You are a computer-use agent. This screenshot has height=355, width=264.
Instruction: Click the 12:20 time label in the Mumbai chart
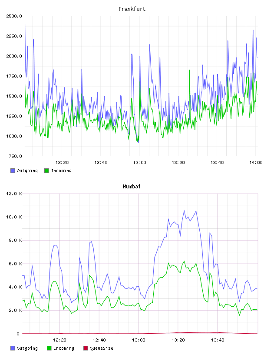point(59,340)
